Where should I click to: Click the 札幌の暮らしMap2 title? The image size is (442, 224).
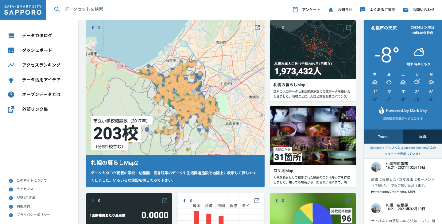pyautogui.click(x=114, y=163)
